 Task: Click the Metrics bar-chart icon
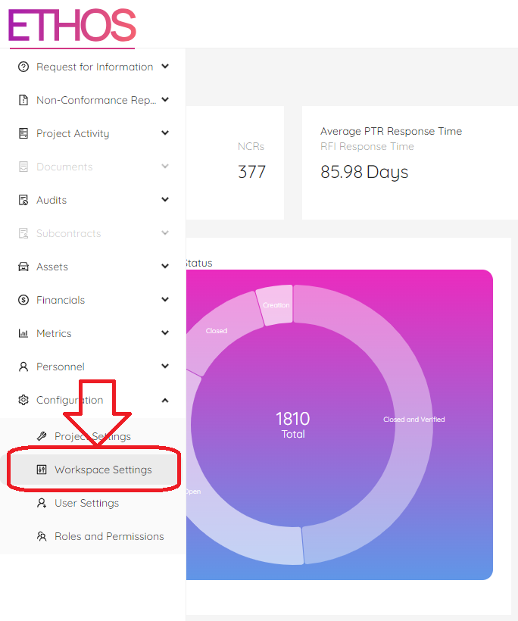coord(23,333)
